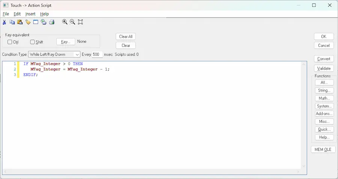Click the toolbar icon with green arrow over window
This screenshot has height=179, width=338.
pyautogui.click(x=44, y=22)
